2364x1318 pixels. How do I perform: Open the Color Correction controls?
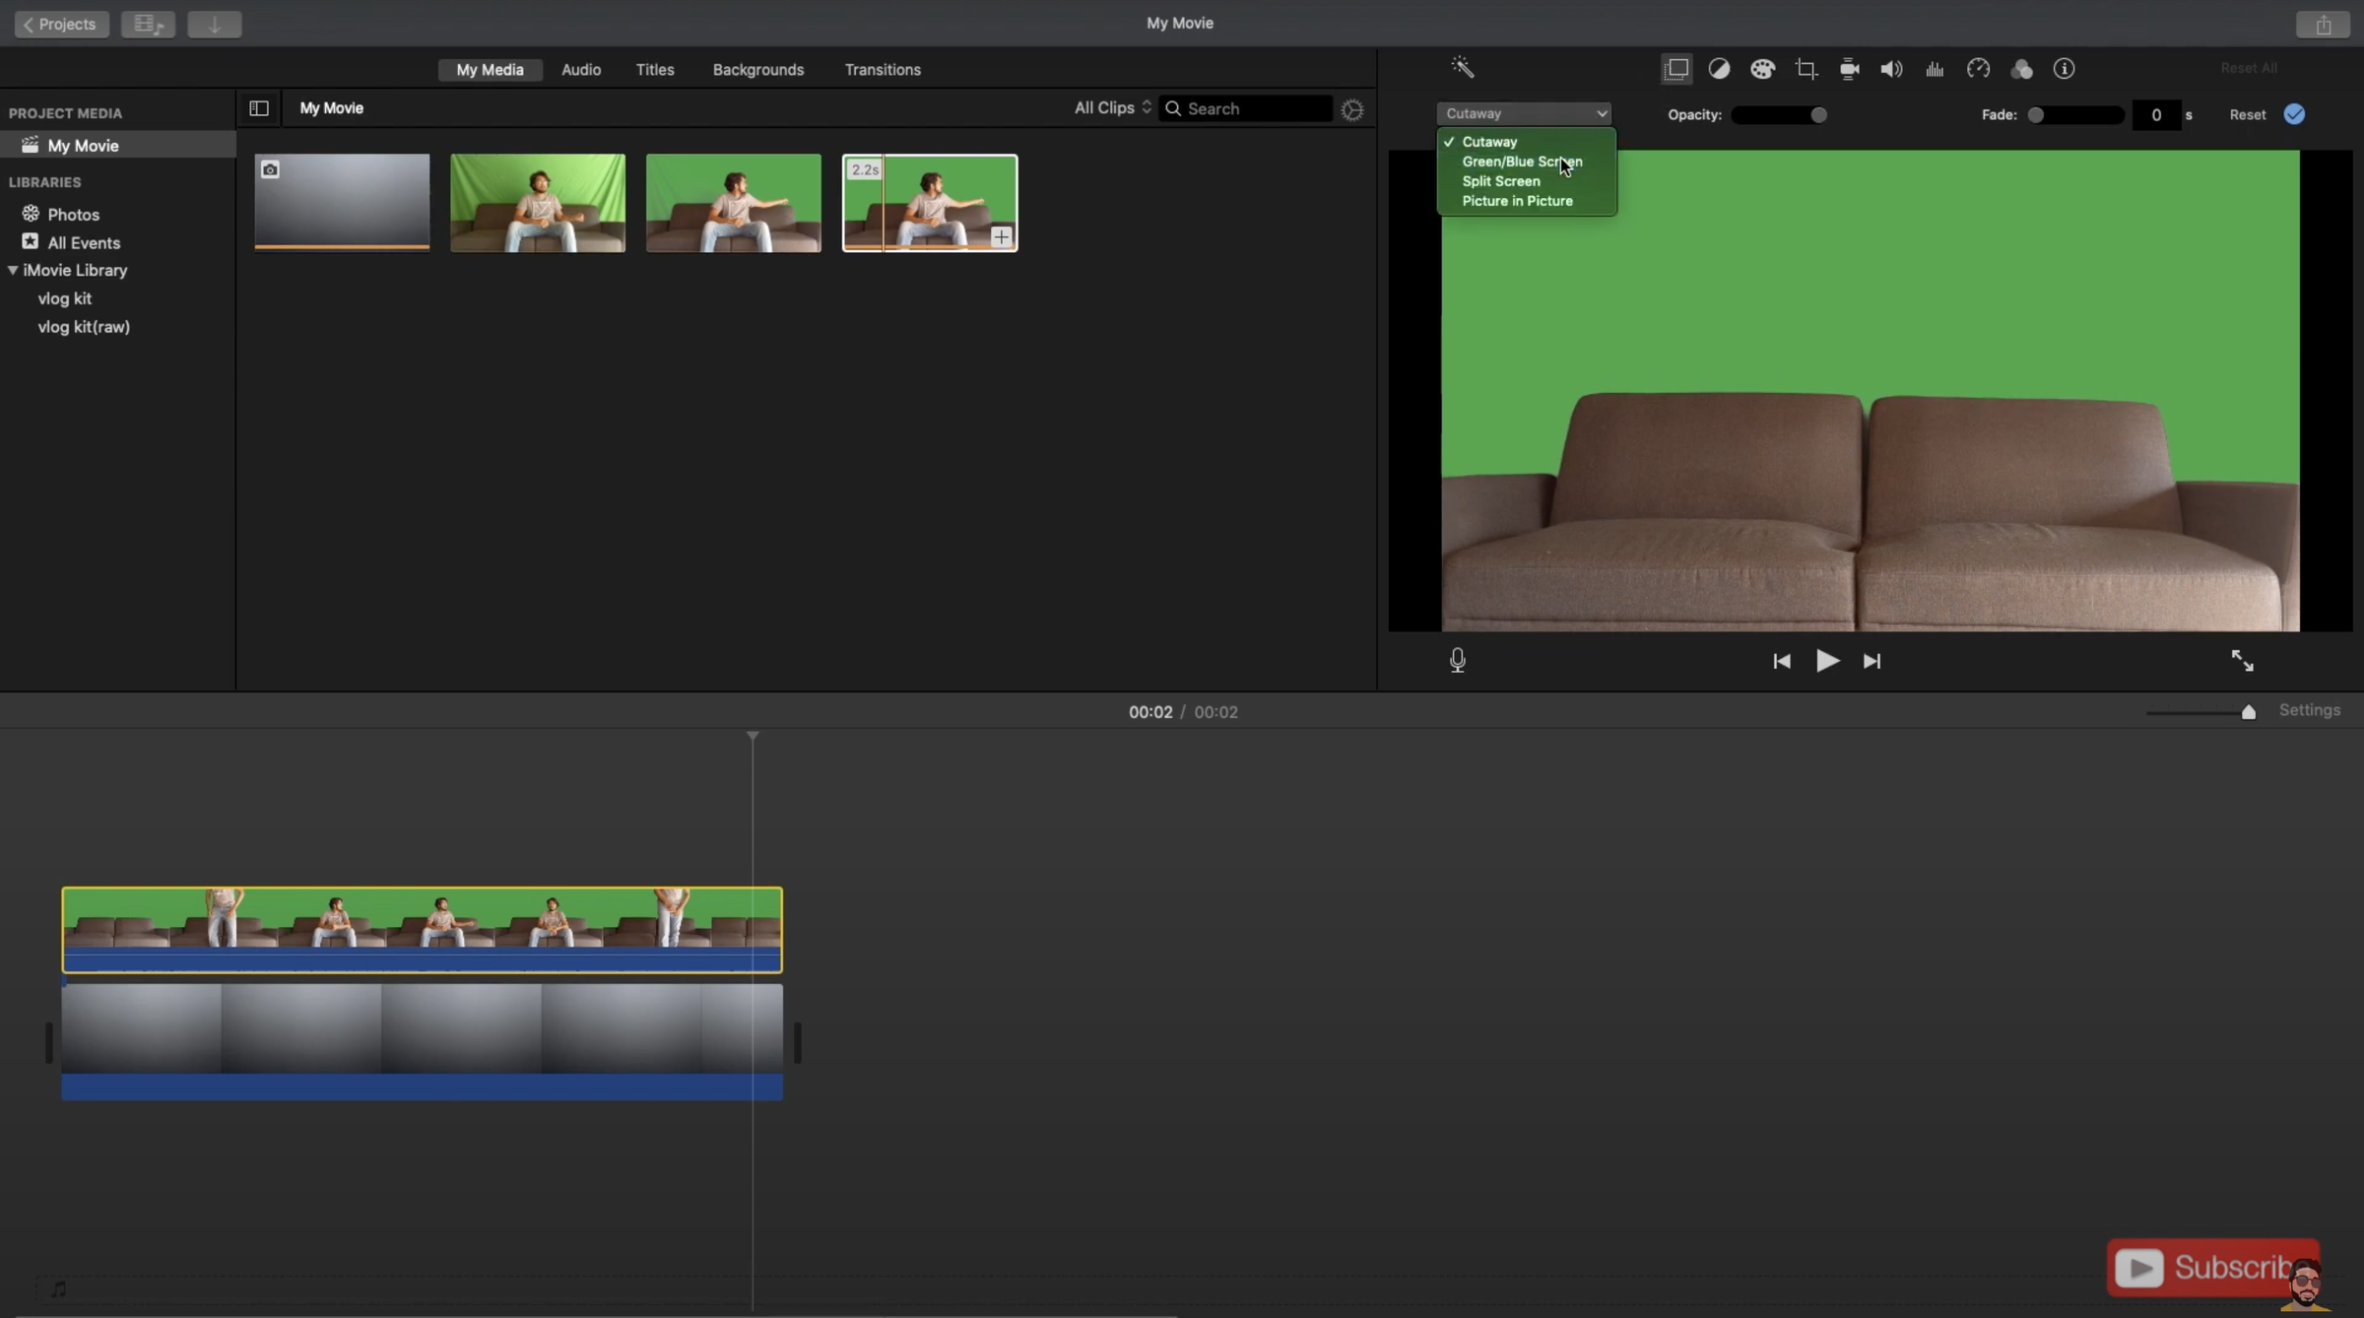click(1763, 69)
